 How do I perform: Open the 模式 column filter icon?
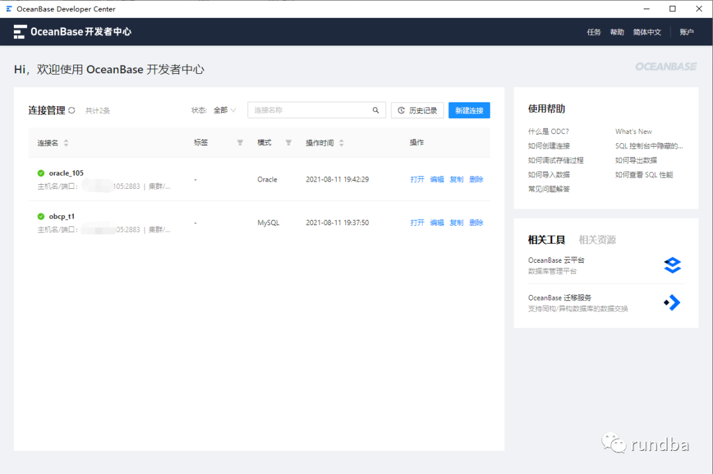tap(289, 143)
